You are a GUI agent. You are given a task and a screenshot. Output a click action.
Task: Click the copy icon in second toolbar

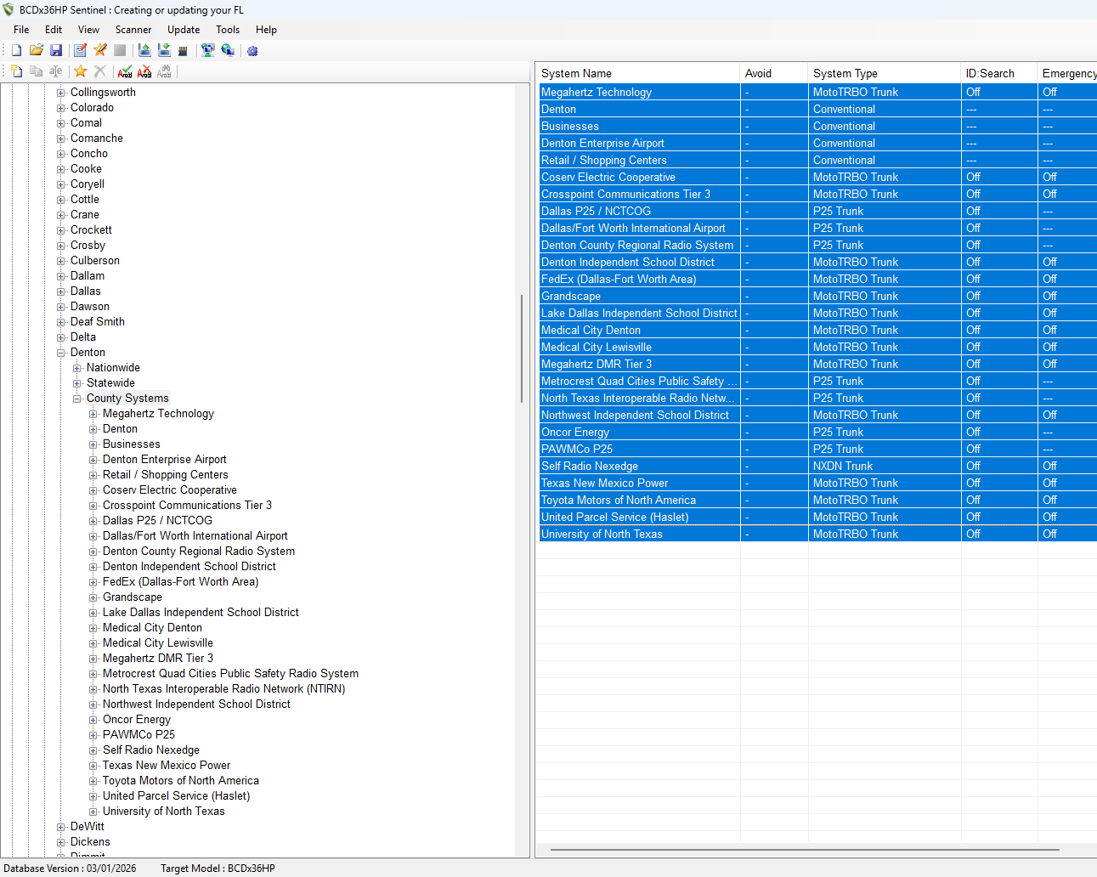click(x=36, y=71)
